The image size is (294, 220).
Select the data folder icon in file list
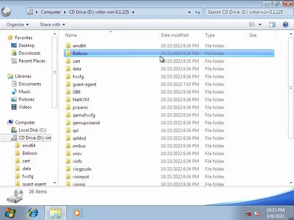pos(68,69)
